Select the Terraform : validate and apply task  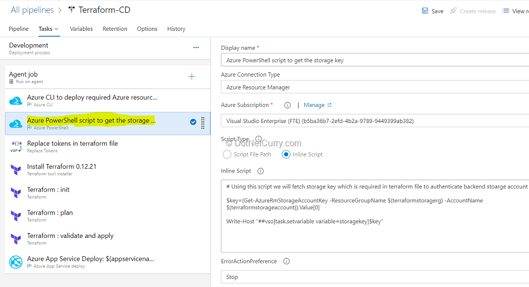click(x=107, y=239)
